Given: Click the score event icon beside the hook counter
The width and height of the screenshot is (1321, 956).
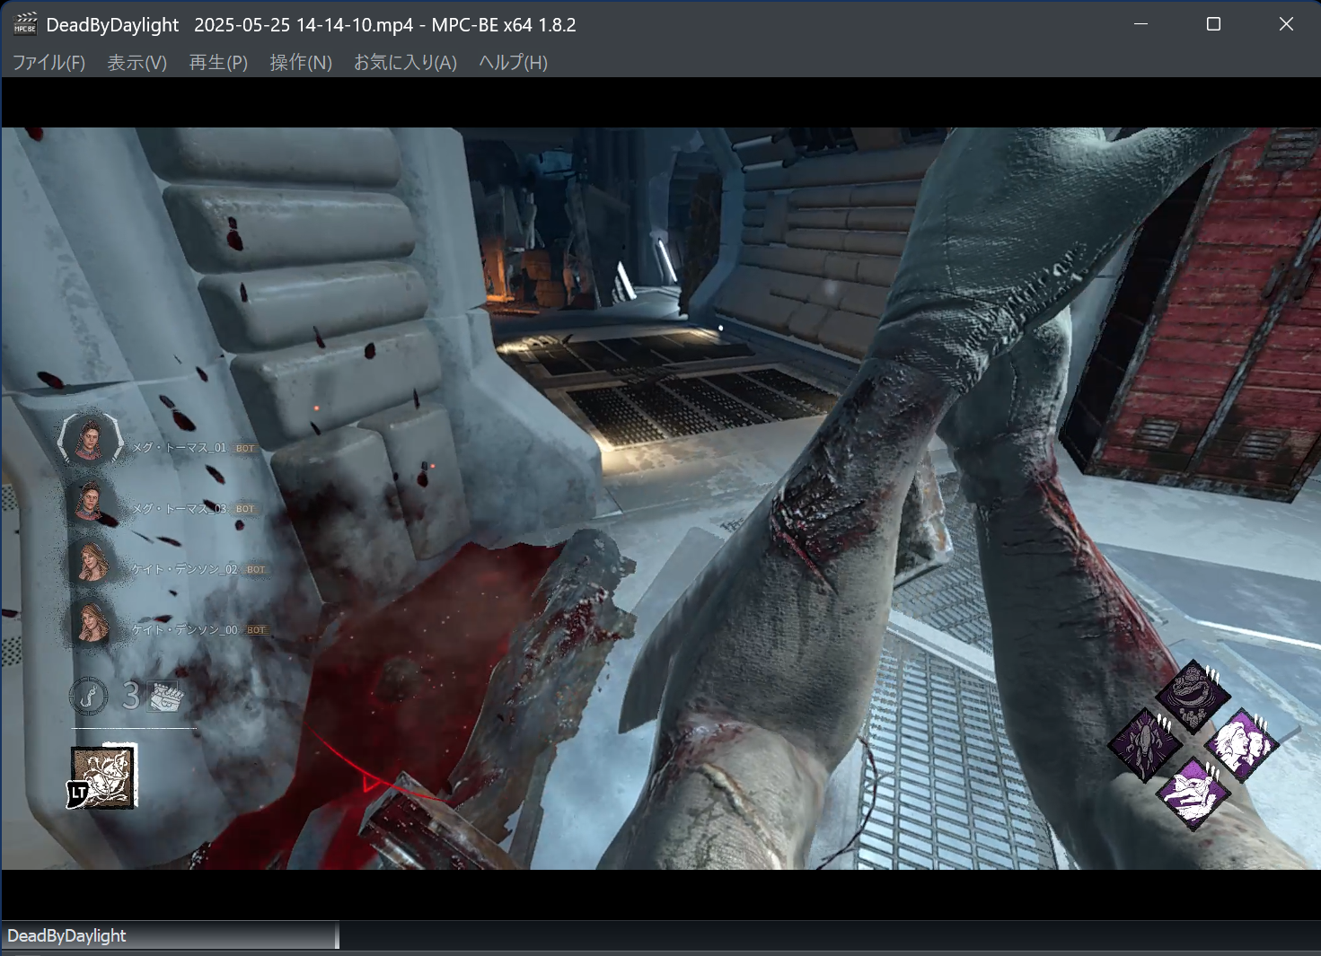Looking at the screenshot, I should pos(164,697).
